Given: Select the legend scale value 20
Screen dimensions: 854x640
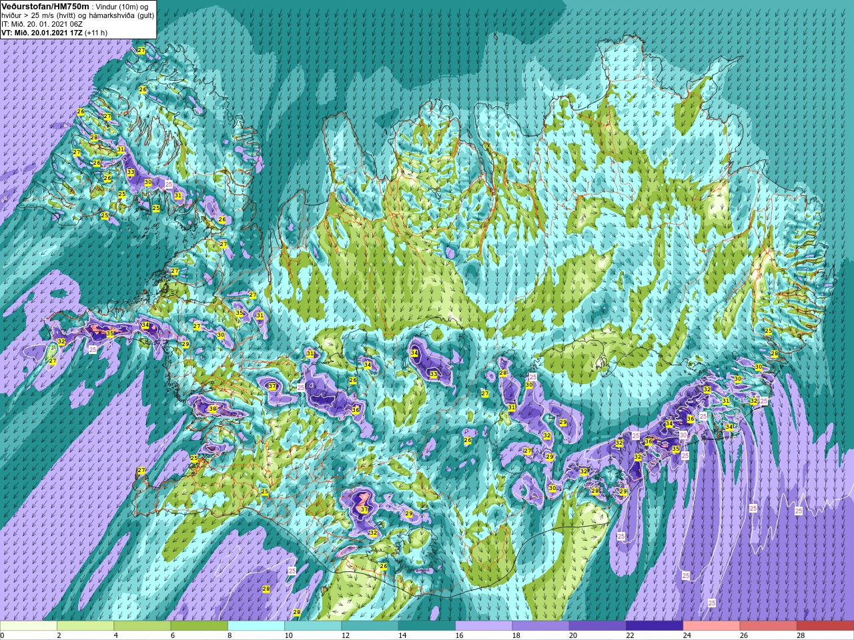Looking at the screenshot, I should pos(572,635).
